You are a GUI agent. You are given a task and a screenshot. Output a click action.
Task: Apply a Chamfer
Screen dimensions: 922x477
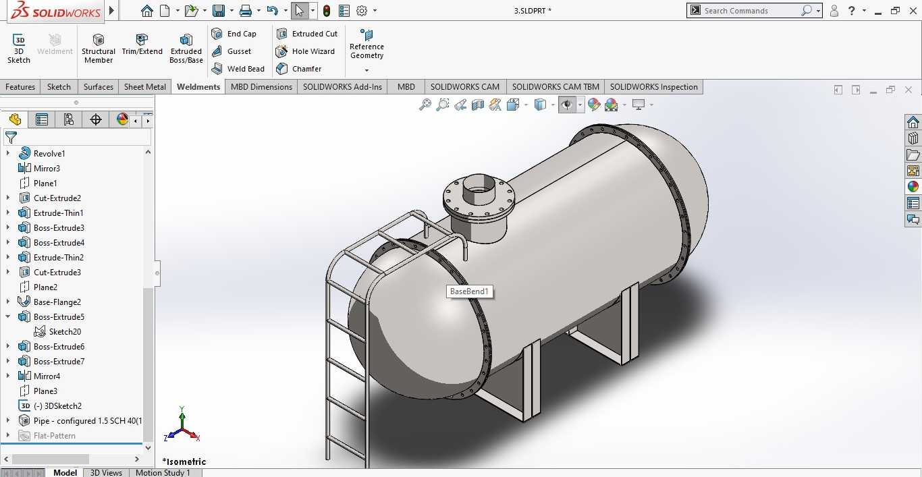pos(299,69)
